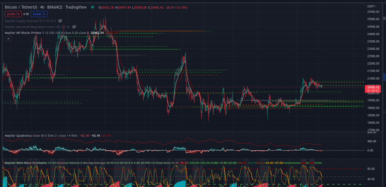The height and width of the screenshot is (187, 386).
Task: Open the USDT currency dropdown on price scale
Action: pos(371,7)
